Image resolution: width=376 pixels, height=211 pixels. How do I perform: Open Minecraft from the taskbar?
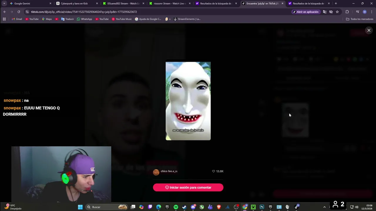point(253,207)
